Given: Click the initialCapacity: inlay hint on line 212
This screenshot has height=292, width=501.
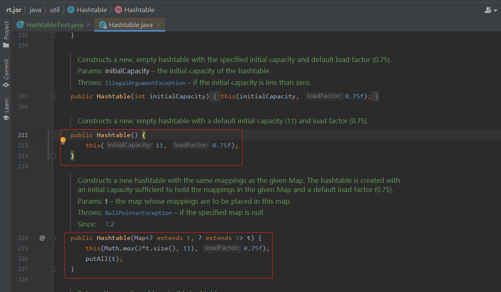Looking at the screenshot, I should tap(129, 145).
